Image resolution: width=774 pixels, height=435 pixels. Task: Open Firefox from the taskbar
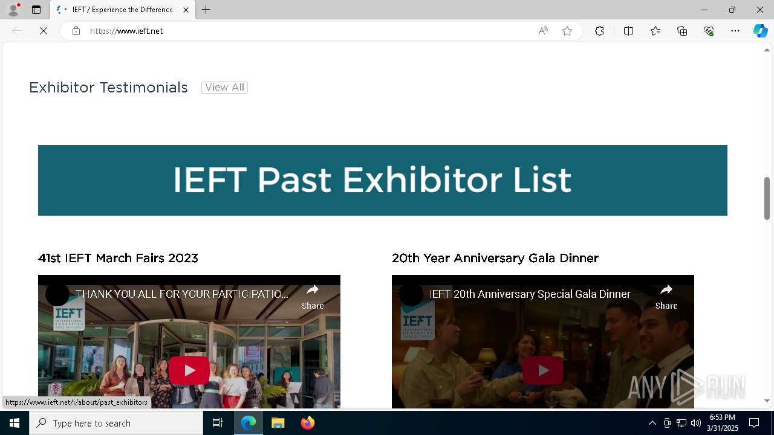tap(308, 423)
